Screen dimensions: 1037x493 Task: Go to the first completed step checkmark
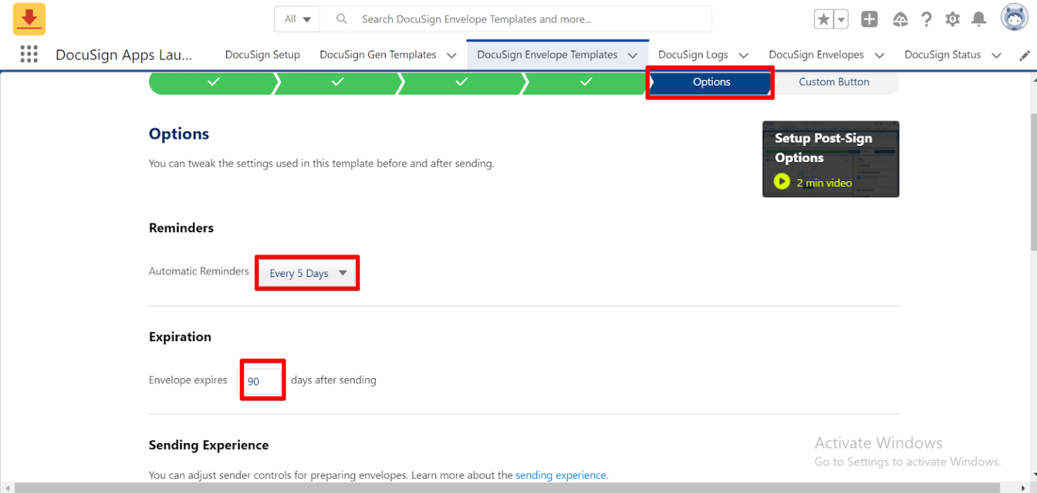[213, 82]
